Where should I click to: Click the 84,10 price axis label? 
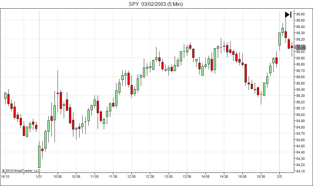point(300,171)
